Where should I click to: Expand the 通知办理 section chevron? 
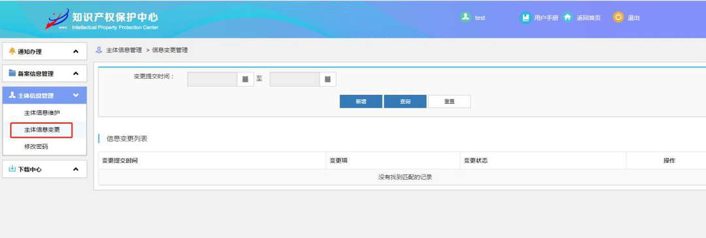(x=76, y=52)
